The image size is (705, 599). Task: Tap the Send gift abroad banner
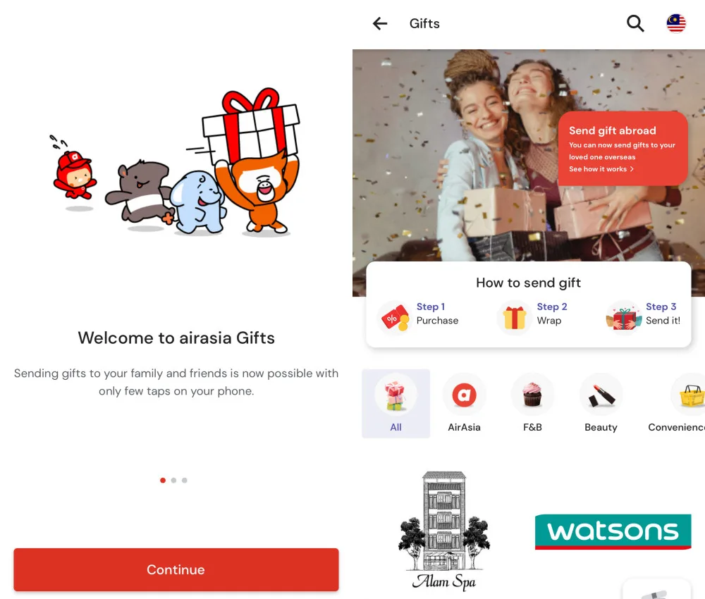(x=623, y=148)
